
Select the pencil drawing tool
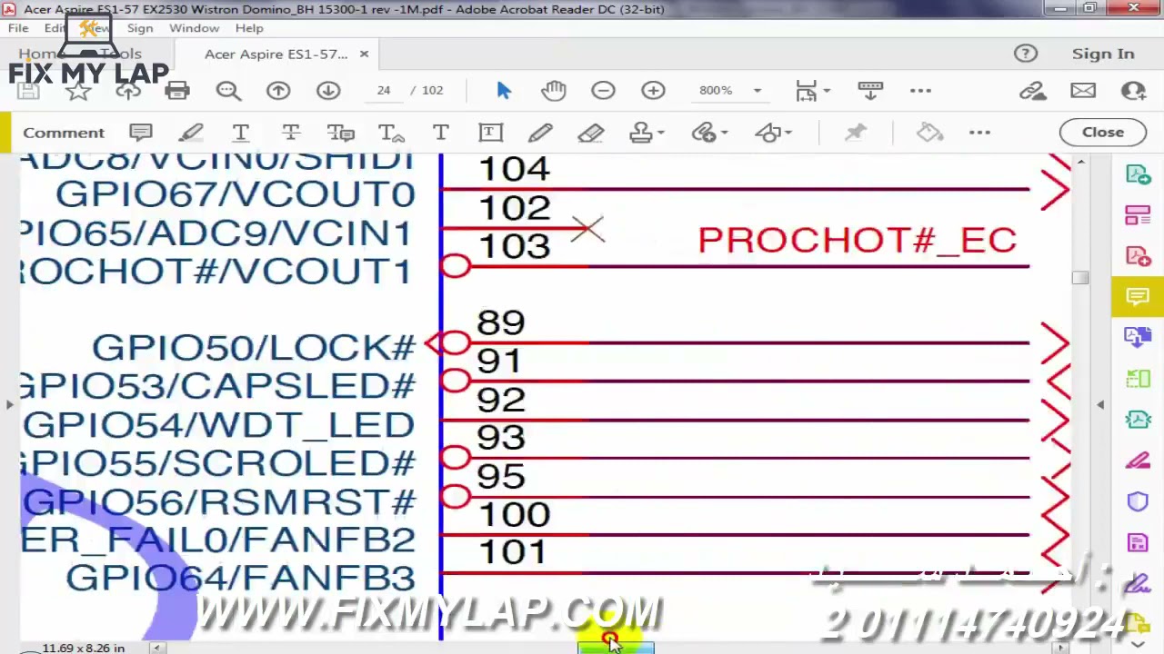pyautogui.click(x=540, y=133)
